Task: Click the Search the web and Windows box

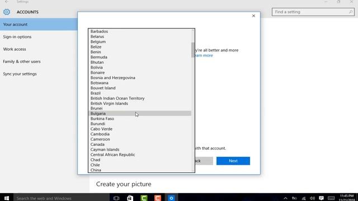Action: (62, 198)
